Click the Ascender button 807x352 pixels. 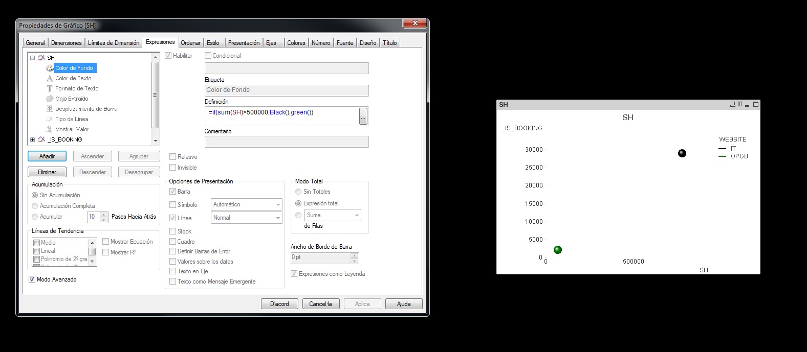tap(92, 156)
